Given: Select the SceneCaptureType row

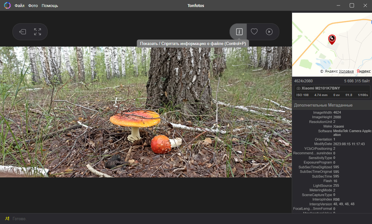Looking at the screenshot, I should click(x=332, y=195).
